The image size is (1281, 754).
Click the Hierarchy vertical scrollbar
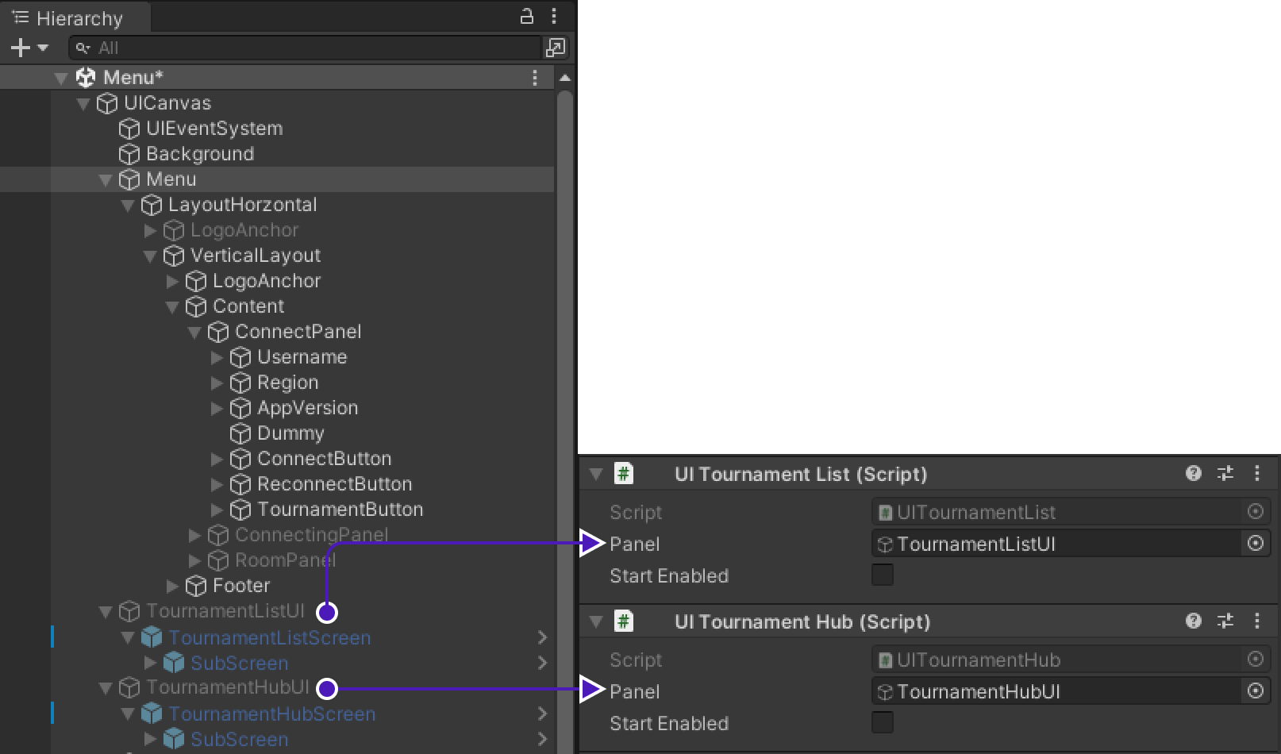[564, 397]
